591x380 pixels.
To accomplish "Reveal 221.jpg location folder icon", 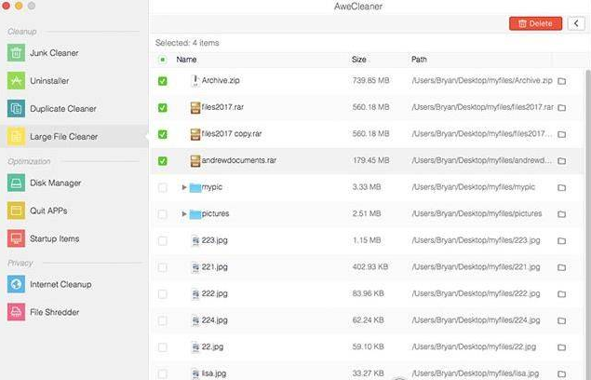I will pyautogui.click(x=561, y=267).
